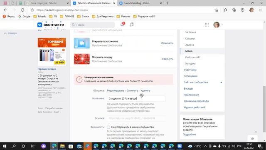Collapse the 'Получить скидку' item via Свернуть
Image resolution: width=266 pixels, height=150 pixels.
(x=167, y=59)
